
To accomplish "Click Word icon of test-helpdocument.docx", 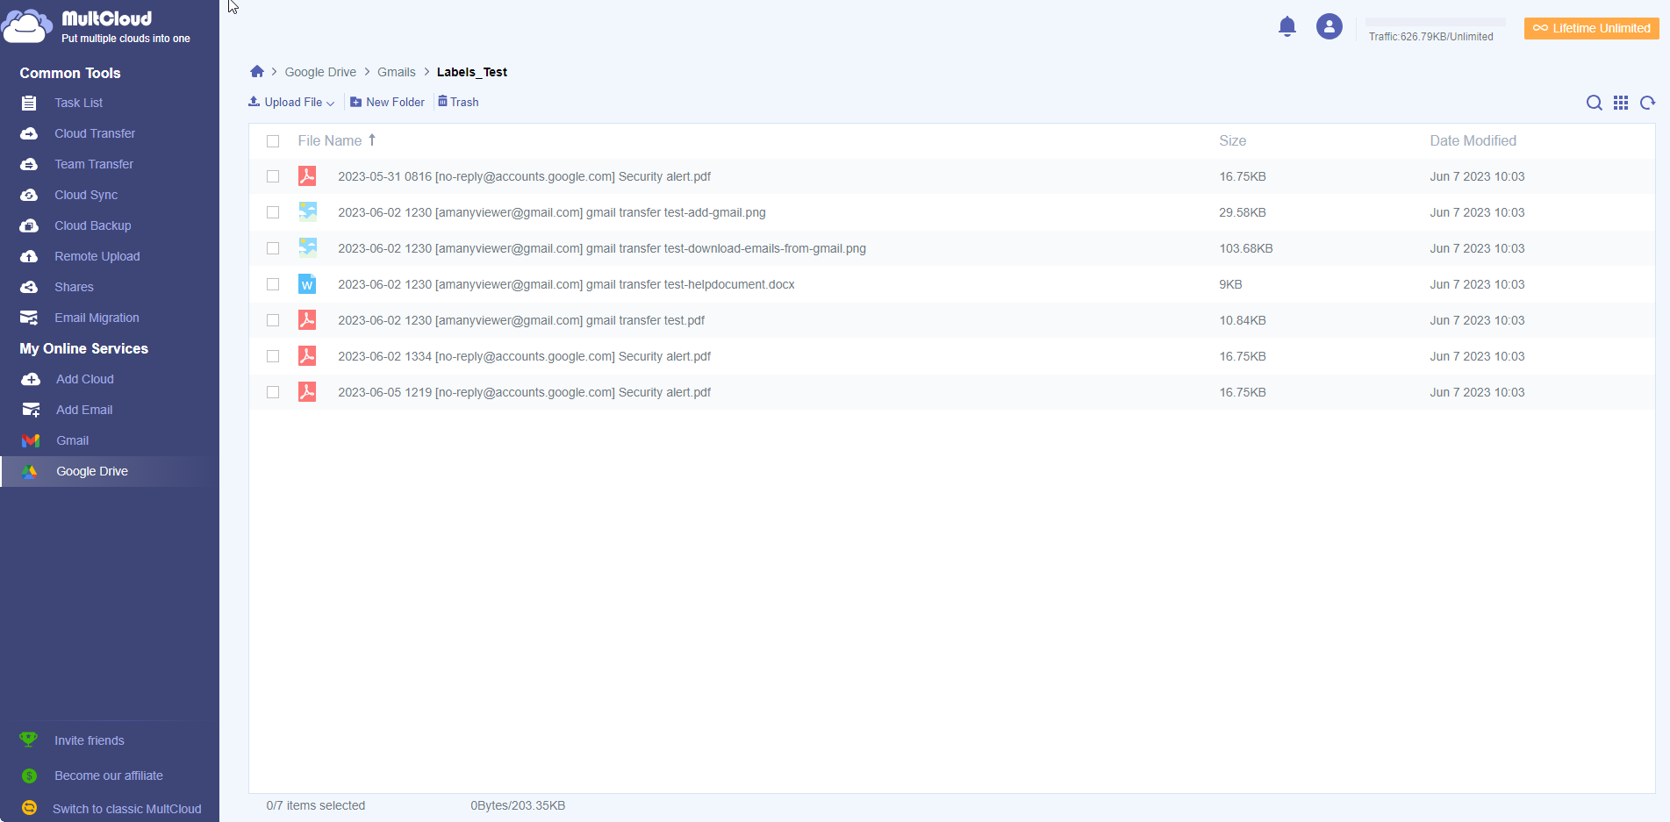I will [307, 284].
